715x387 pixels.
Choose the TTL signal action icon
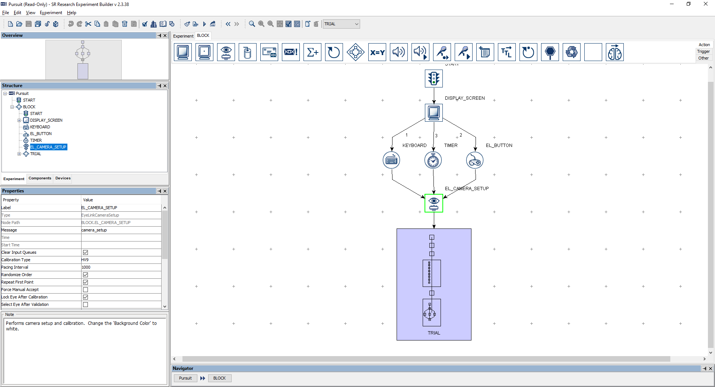tap(507, 52)
